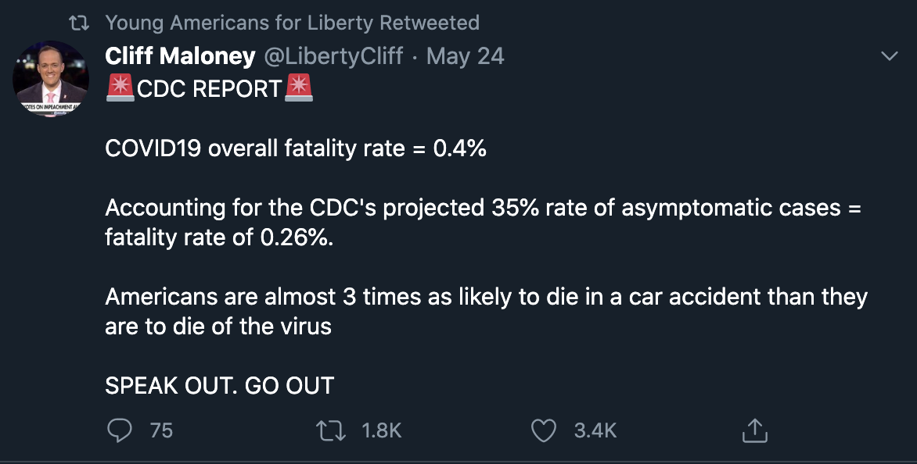
Task: Click the reply speech bubble icon
Action: tap(120, 430)
